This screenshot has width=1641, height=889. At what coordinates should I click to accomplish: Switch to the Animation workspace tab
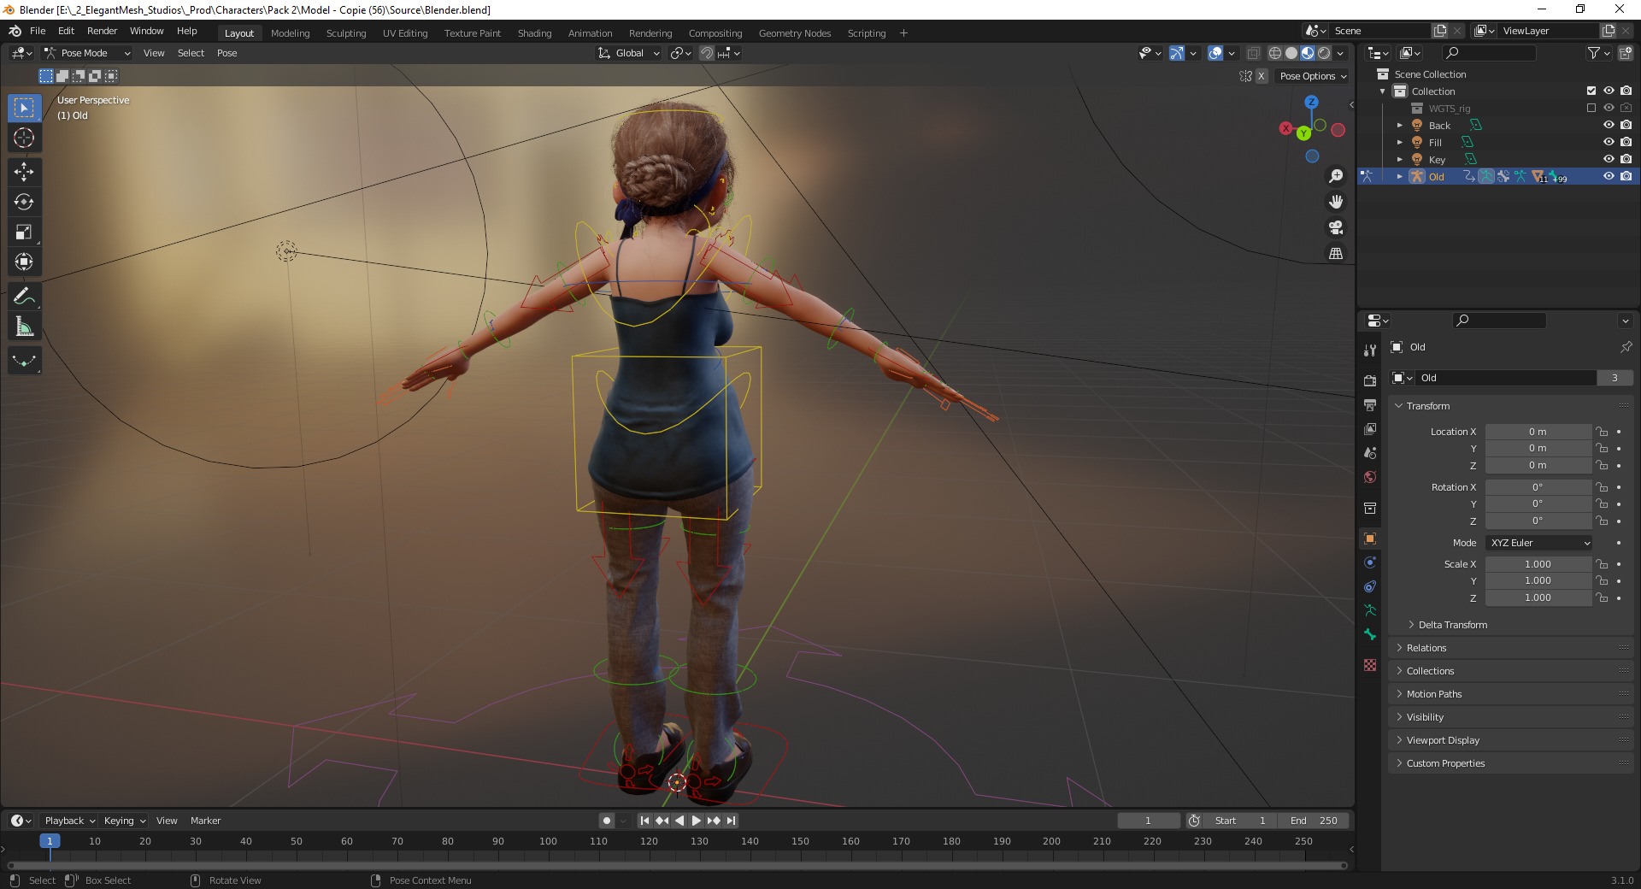pyautogui.click(x=590, y=33)
